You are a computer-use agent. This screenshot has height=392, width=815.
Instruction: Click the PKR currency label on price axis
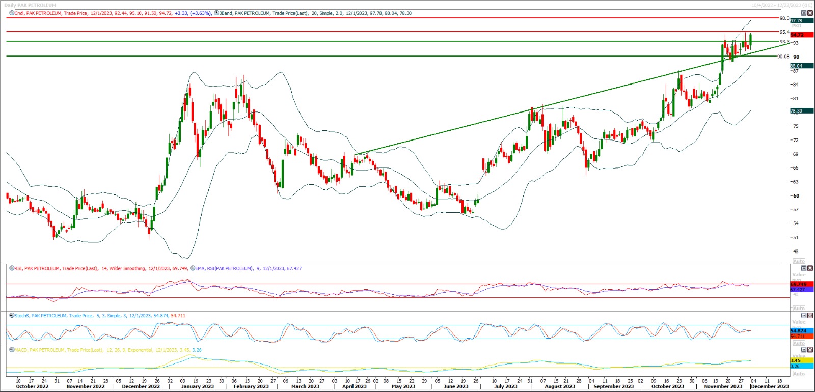pos(797,26)
